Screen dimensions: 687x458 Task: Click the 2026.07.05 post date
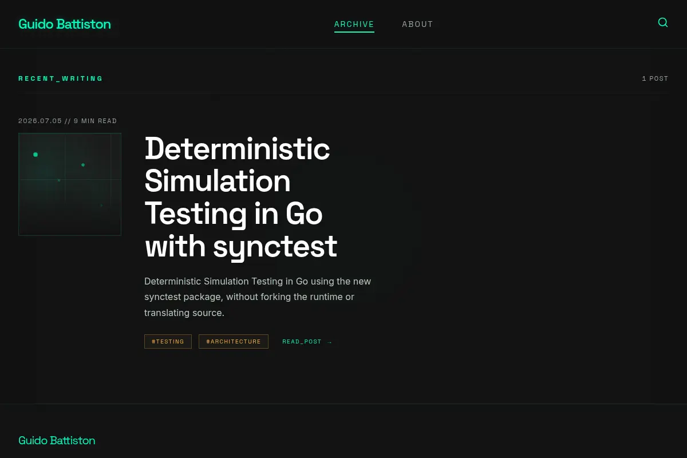click(x=40, y=121)
